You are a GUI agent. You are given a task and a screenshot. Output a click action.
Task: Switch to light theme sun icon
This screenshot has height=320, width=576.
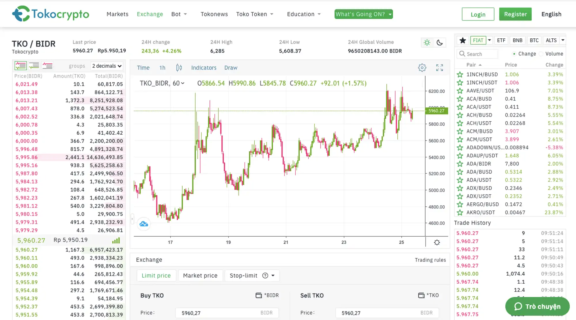coord(427,43)
